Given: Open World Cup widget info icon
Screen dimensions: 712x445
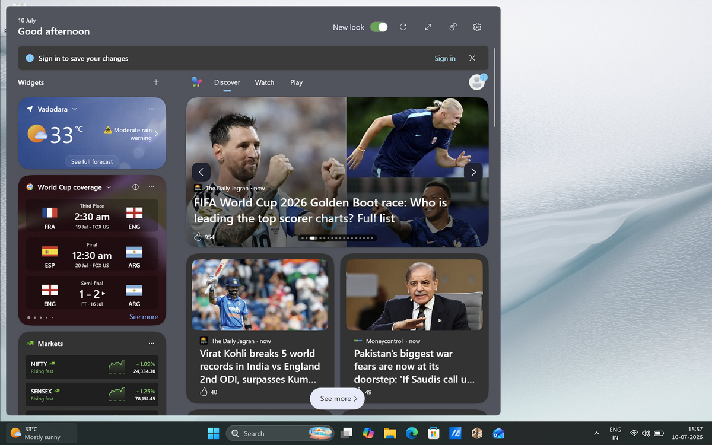Looking at the screenshot, I should tap(135, 187).
